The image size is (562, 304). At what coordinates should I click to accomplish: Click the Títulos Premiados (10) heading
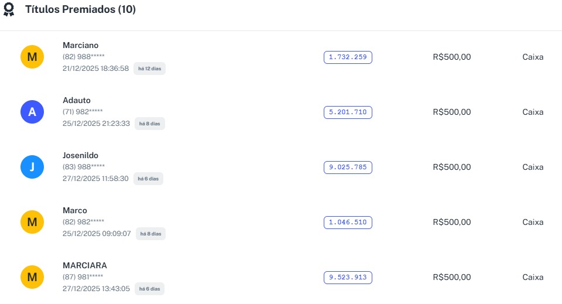pos(80,10)
